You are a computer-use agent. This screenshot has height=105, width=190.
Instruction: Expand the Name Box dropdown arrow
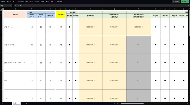11,6
